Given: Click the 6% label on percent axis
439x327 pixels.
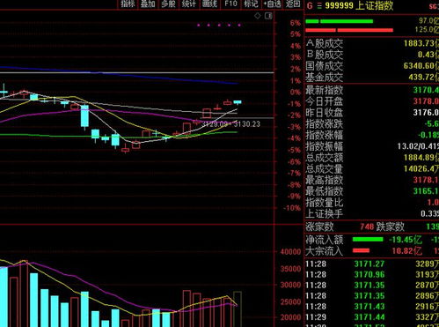Looking at the screenshot, I should pos(296,23).
